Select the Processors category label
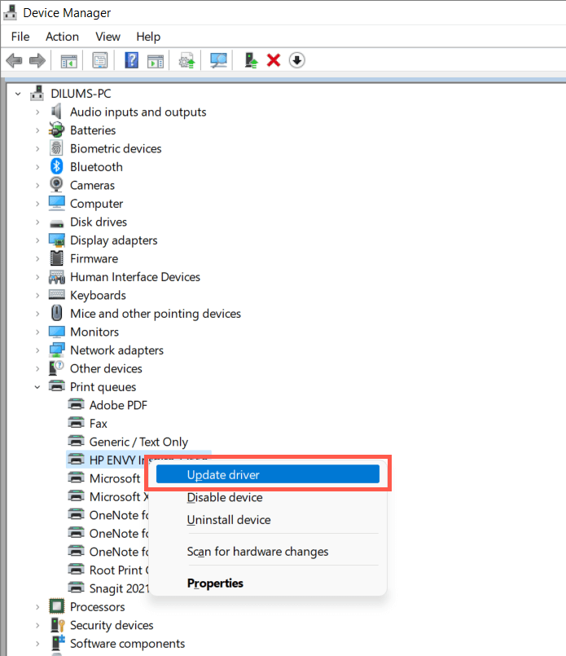The height and width of the screenshot is (656, 566). (x=98, y=606)
